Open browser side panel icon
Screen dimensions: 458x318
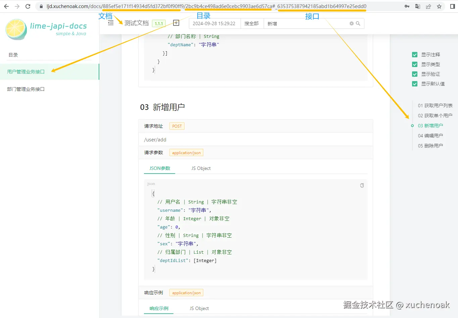coord(452,6)
